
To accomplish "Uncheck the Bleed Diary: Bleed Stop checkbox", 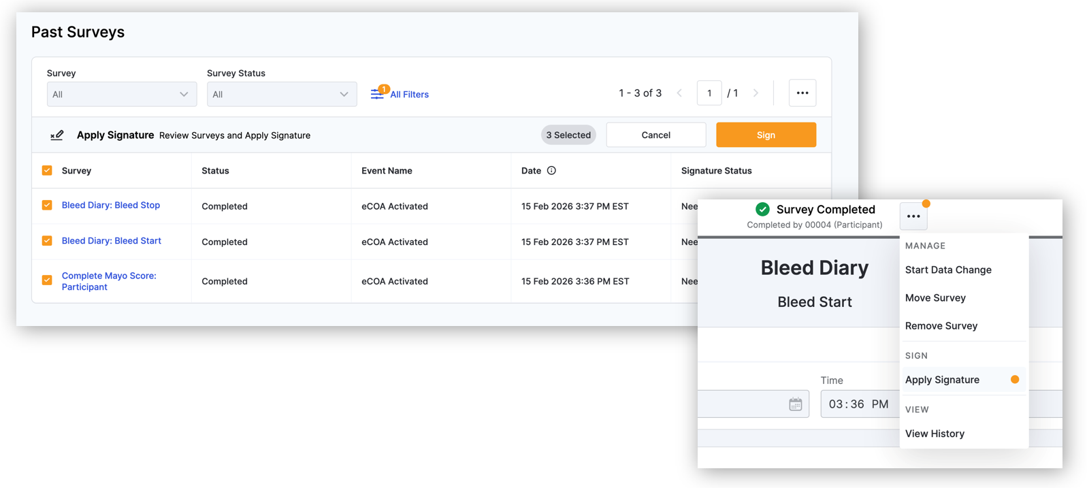I will 47,205.
